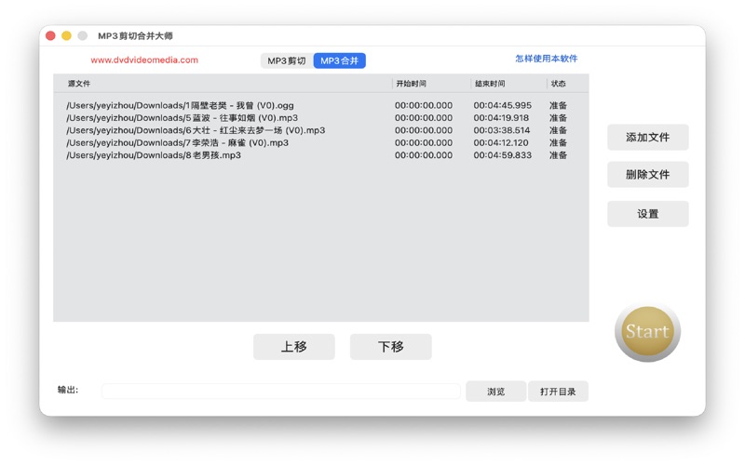Open the www.dvdvideomedia.com link

pos(144,60)
